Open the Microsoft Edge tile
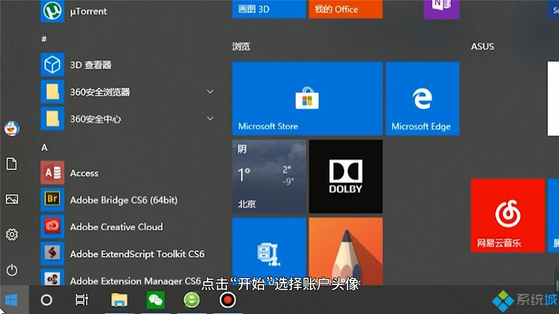The width and height of the screenshot is (559, 314). pyautogui.click(x=422, y=99)
